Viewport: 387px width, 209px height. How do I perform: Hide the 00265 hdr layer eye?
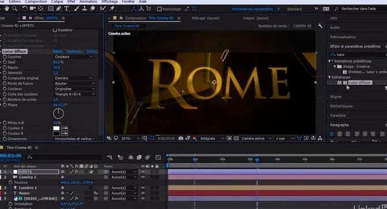click(x=143, y=199)
